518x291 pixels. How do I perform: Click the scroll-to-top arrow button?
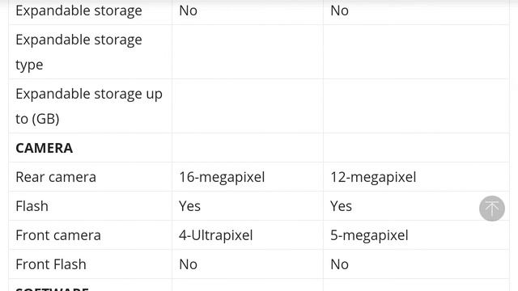coord(492,209)
